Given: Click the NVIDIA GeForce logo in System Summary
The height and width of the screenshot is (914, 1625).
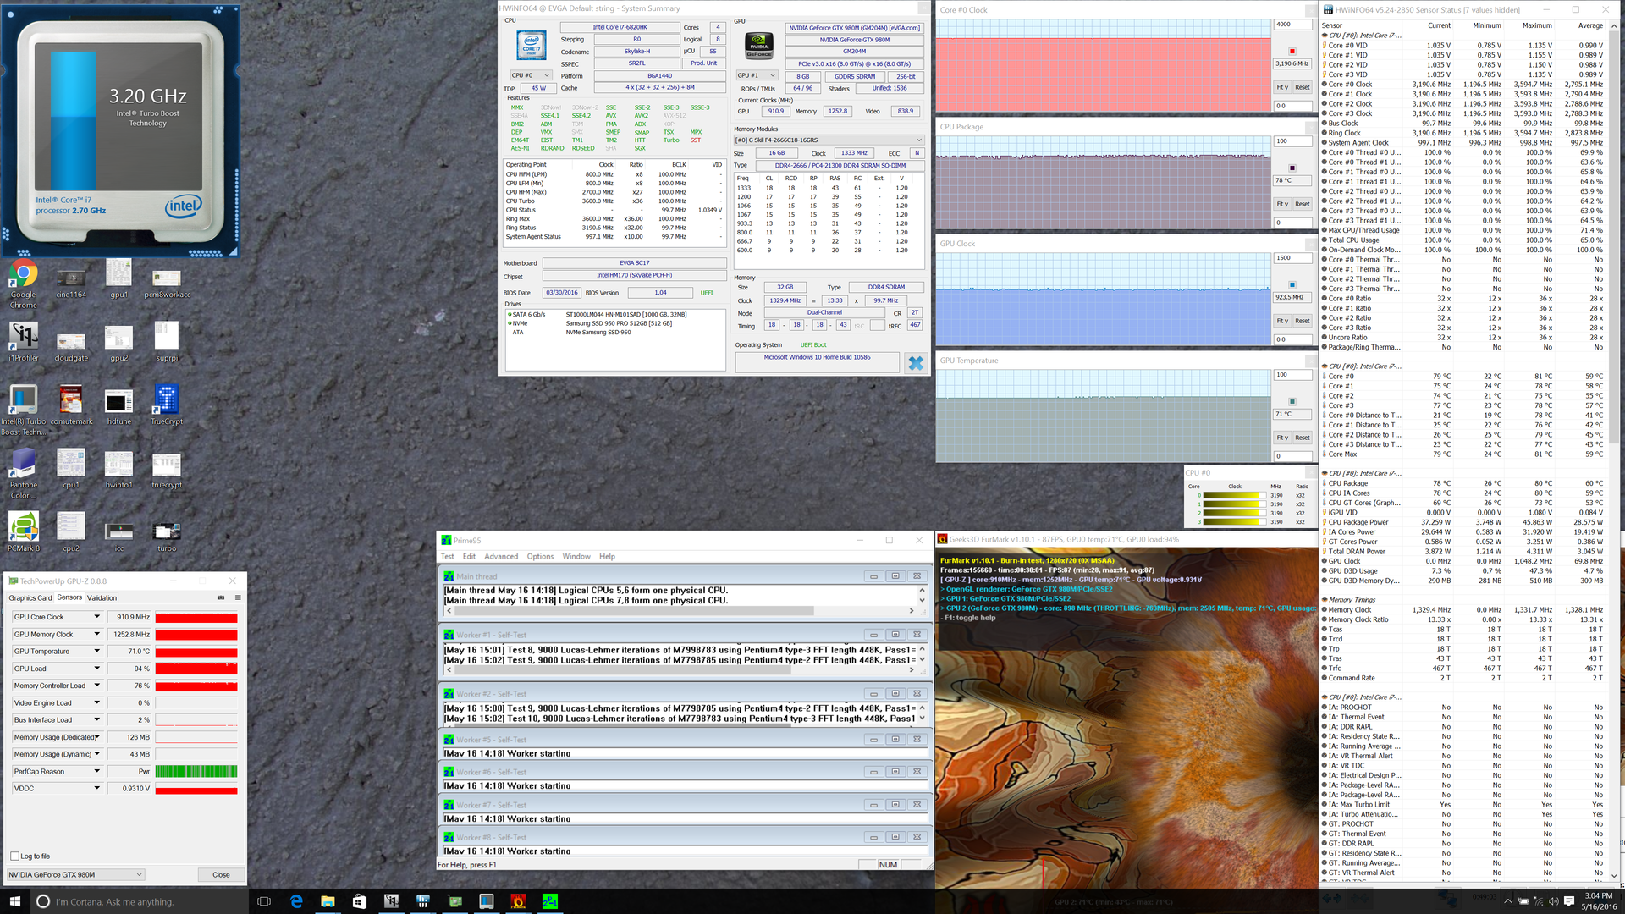Looking at the screenshot, I should coord(758,46).
